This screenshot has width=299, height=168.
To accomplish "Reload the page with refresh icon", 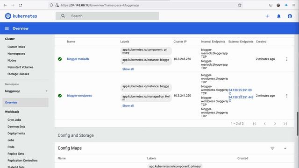I will 21,5.
